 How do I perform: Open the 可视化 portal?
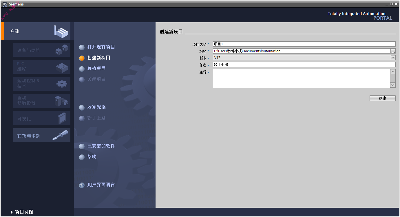(42, 118)
